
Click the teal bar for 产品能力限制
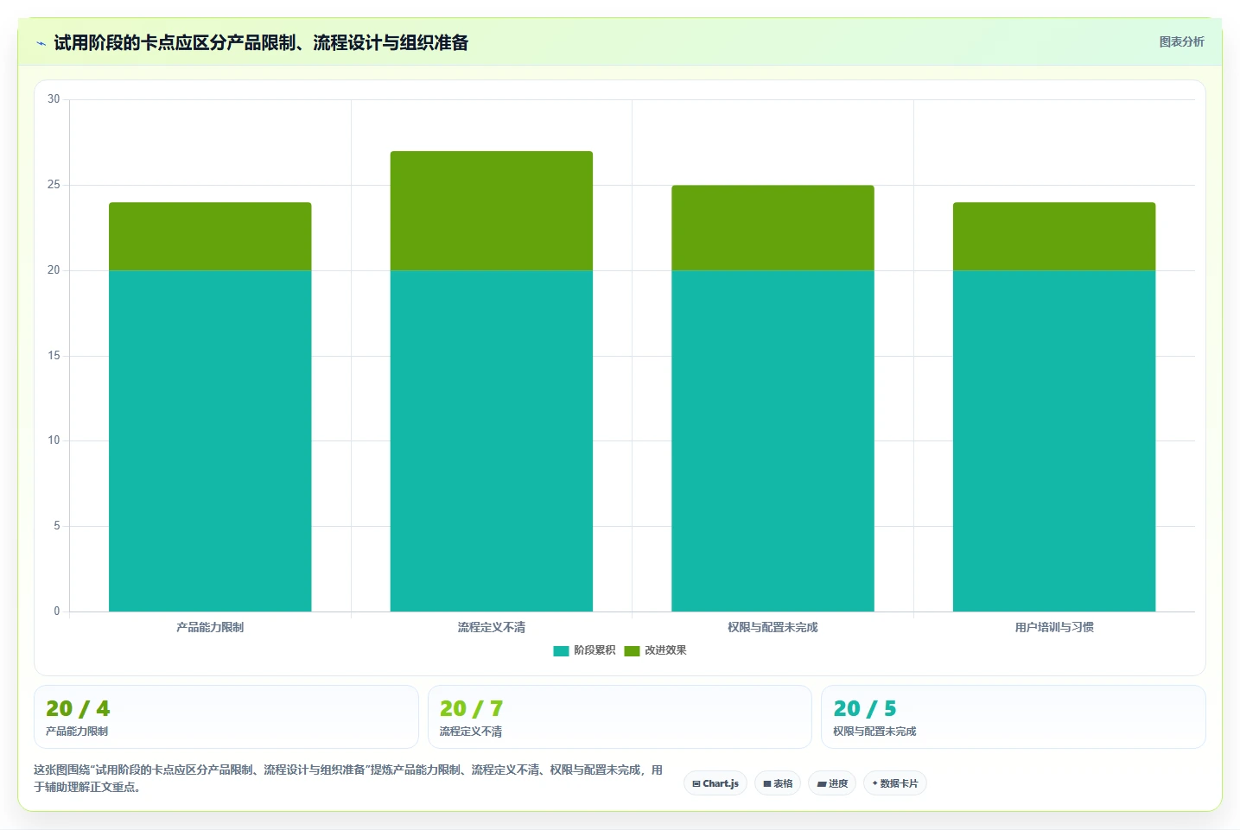[x=210, y=440]
